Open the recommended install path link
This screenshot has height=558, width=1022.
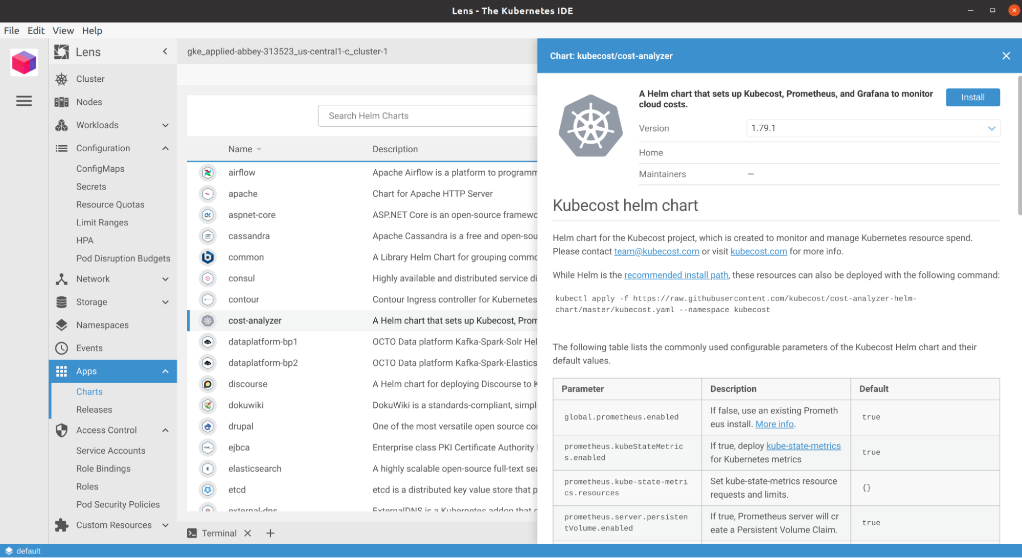(676, 275)
